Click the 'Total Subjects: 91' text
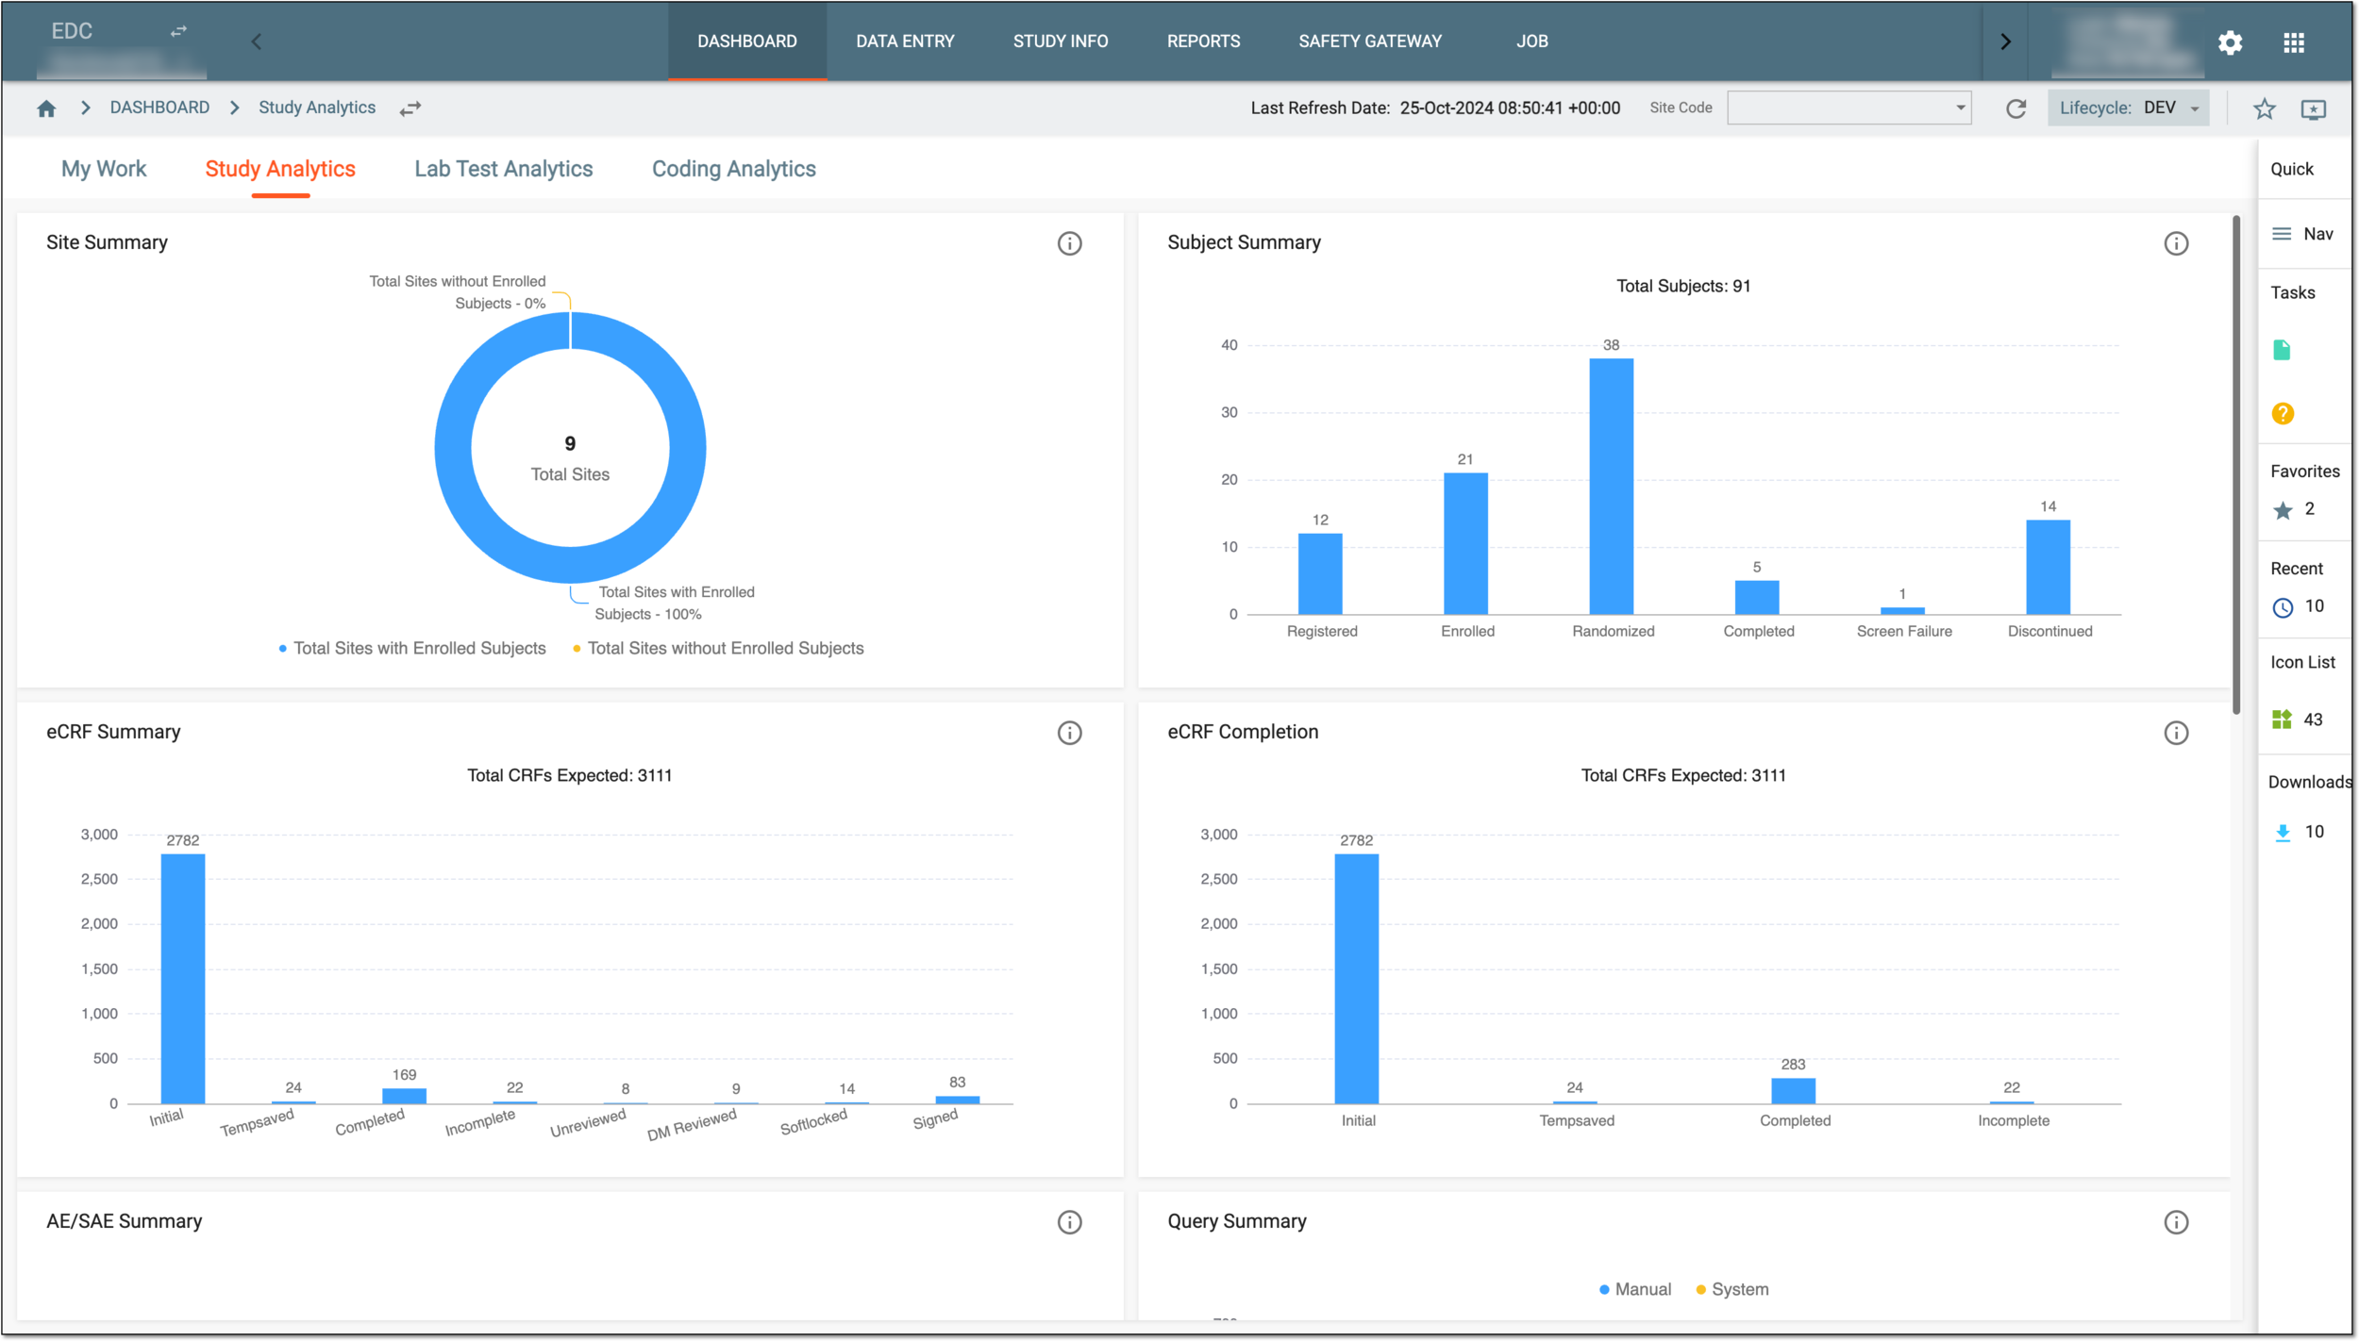Viewport: 2359px width, 1341px height. (1683, 286)
